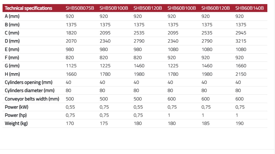Select the SHB60B100B column header
Image resolution: width=275 pixels, height=154 pixels.
coord(182,8)
